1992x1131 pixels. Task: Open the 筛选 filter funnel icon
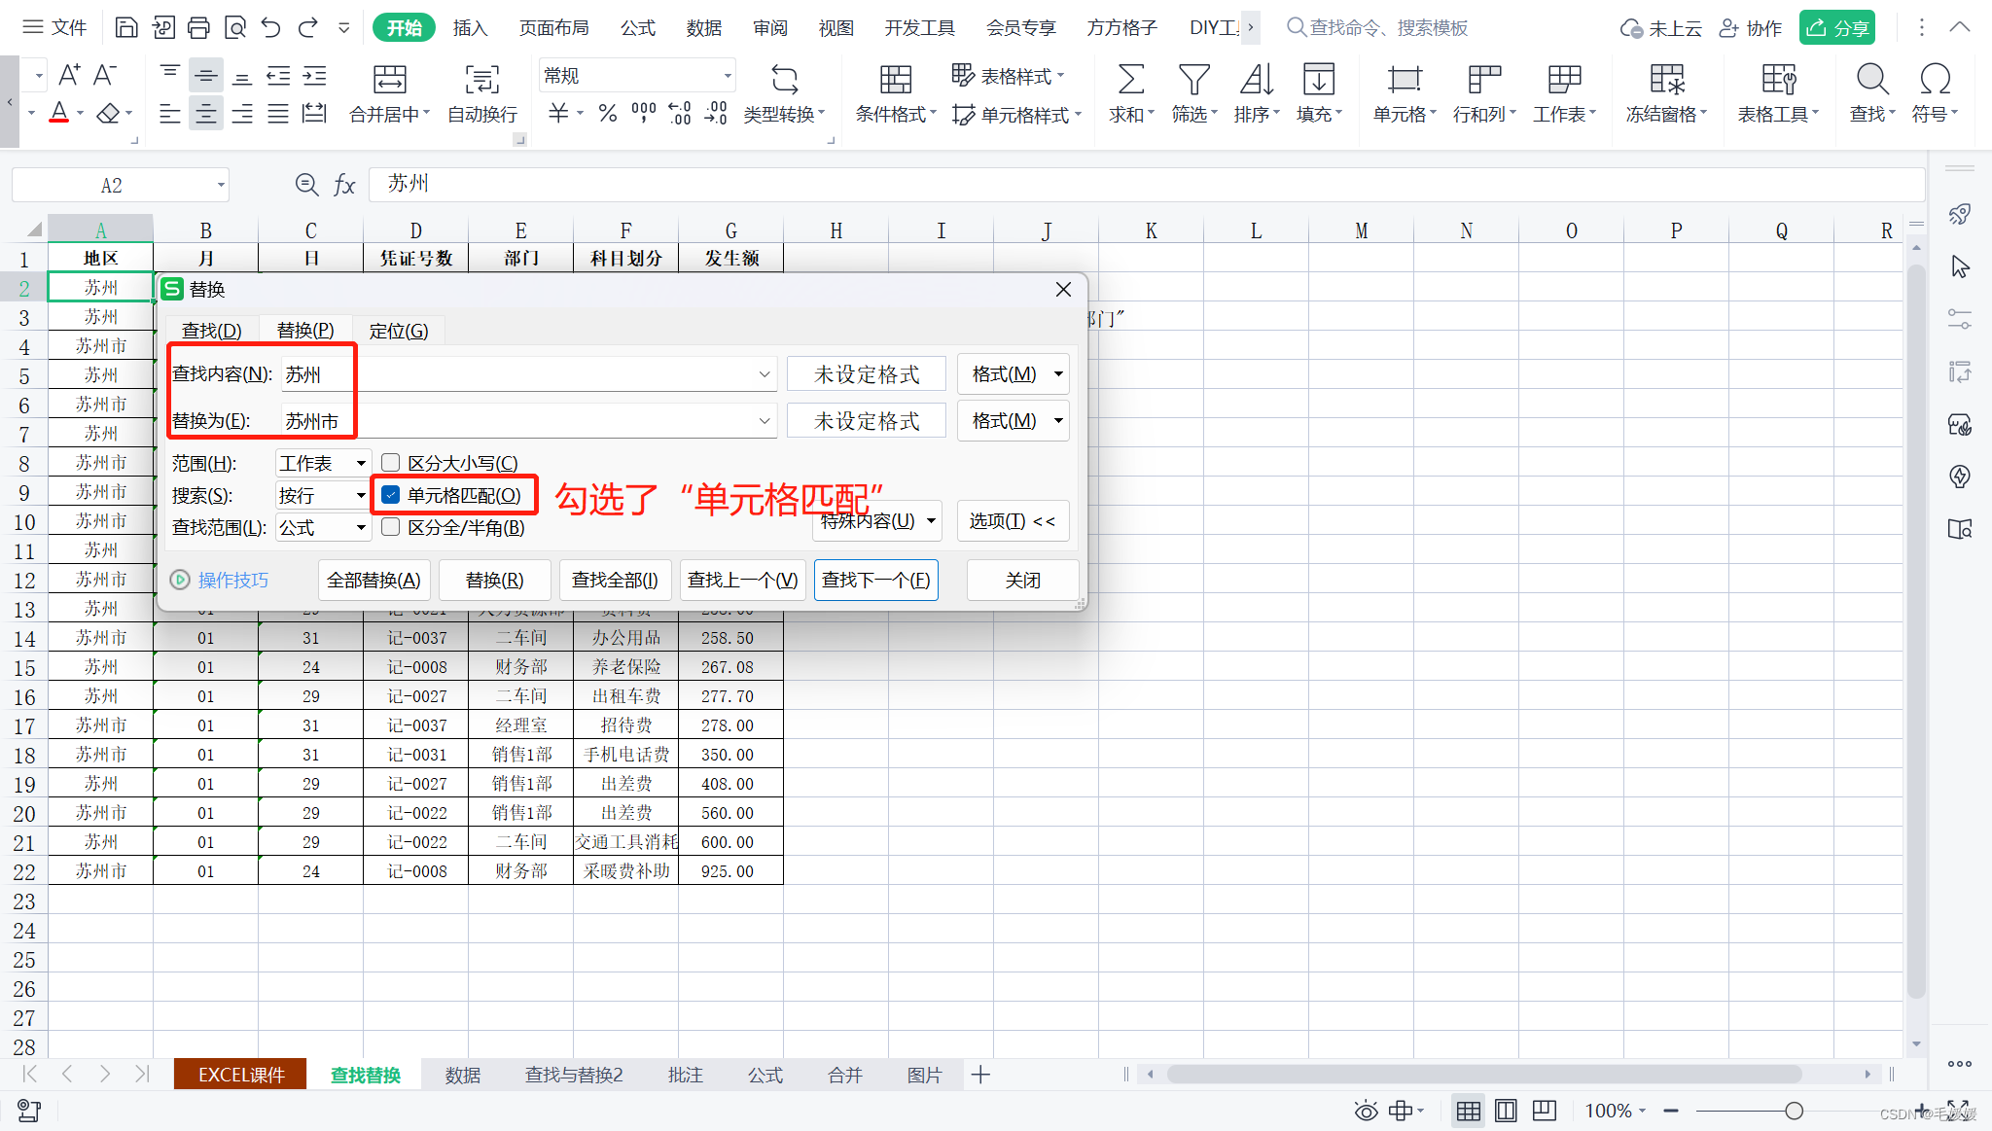[1193, 80]
